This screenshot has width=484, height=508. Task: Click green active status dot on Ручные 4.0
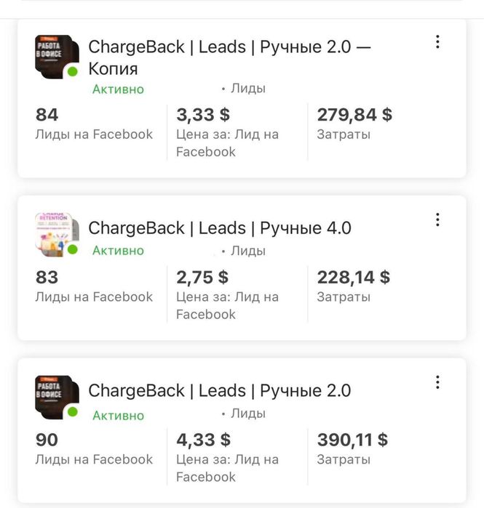click(x=73, y=249)
